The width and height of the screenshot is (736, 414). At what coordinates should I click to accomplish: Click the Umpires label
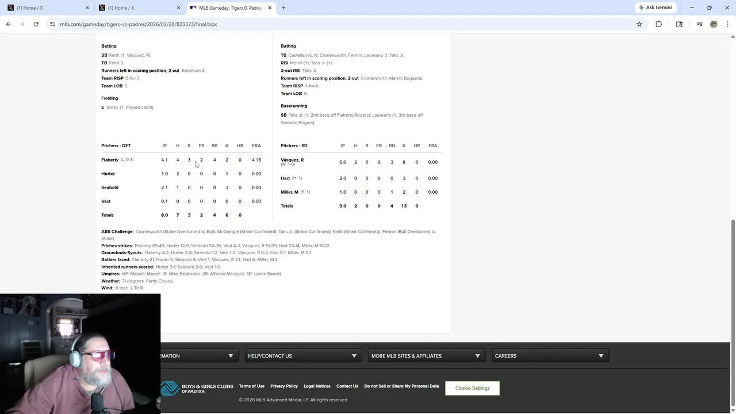tap(112, 274)
